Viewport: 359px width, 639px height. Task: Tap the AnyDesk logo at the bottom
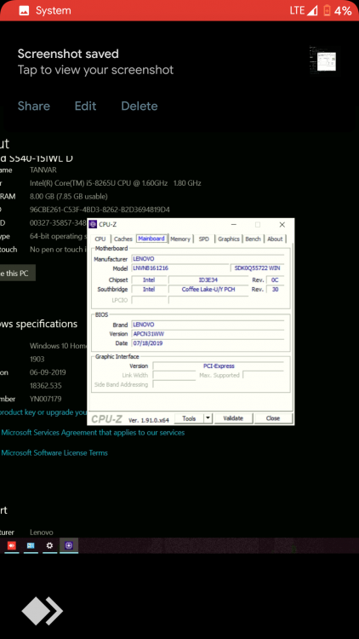43,611
